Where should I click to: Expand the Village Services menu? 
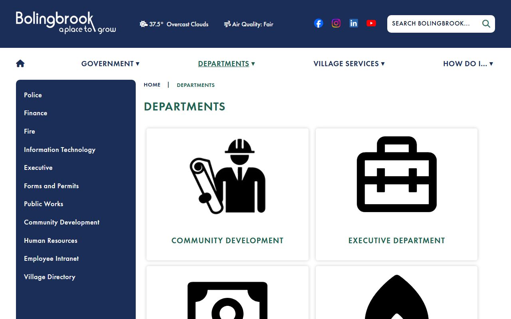(349, 64)
